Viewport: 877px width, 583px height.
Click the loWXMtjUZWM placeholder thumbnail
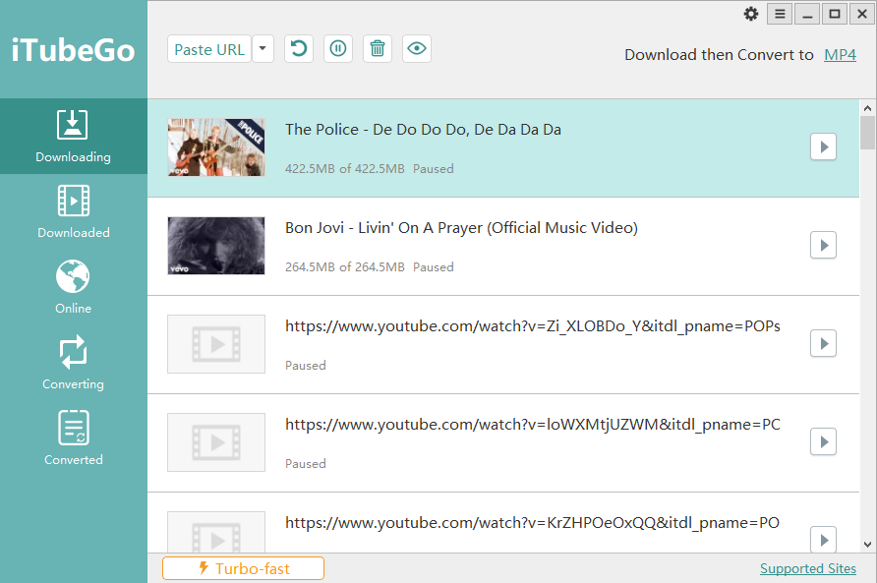click(216, 442)
